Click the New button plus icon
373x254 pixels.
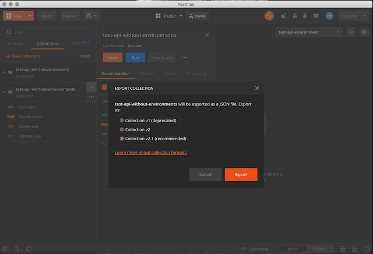tap(9, 16)
